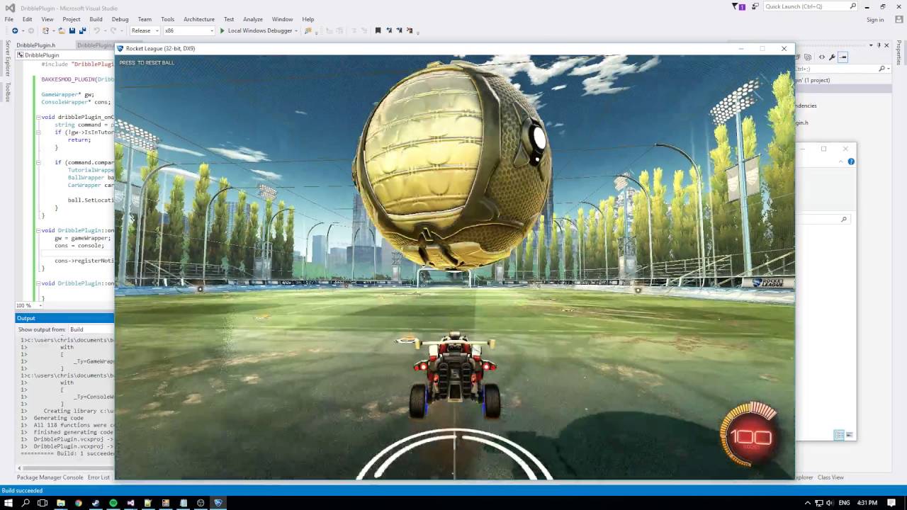Click the Sign in link
The image size is (907, 510).
point(875,19)
